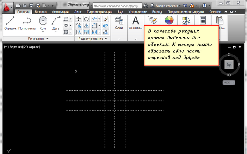This screenshot has width=247, height=154.
Task: Expand the Quick Access toolbar dropdown arrow
Action: 49,6
